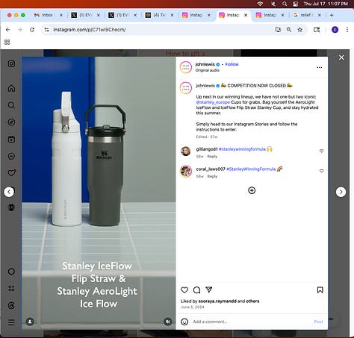354x338 pixels.
Task: Open hamburger More menu in sidebar
Action: (x=11, y=322)
